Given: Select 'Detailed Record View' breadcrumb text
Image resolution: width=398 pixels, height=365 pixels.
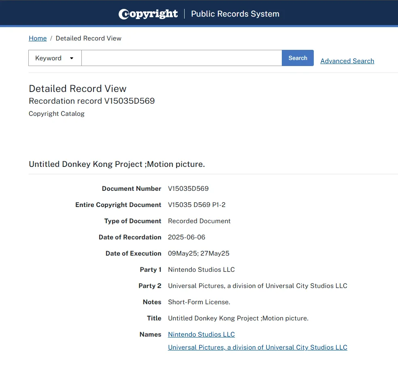Looking at the screenshot, I should 89,38.
